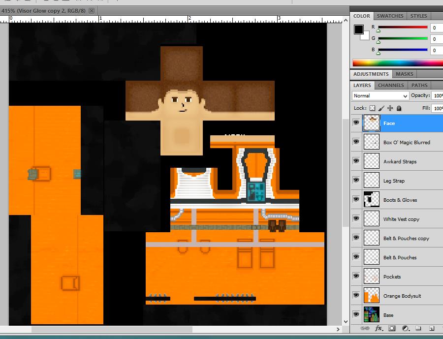This screenshot has width=443, height=339.
Task: Lock image pixels with brush icon
Action: 381,108
